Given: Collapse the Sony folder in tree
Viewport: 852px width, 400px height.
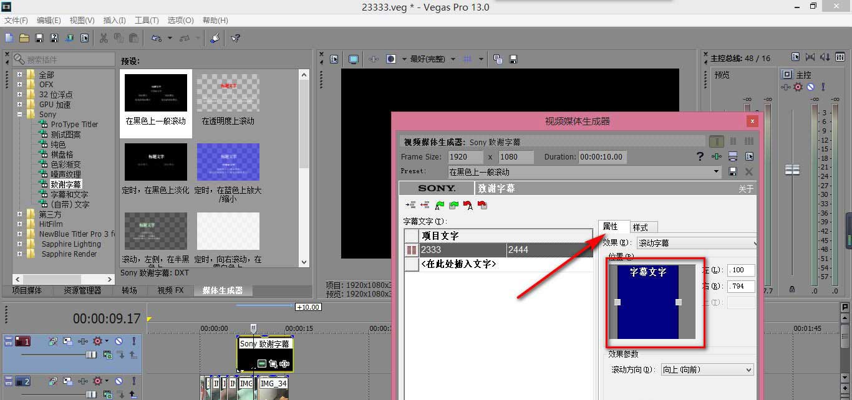Looking at the screenshot, I should coord(20,115).
